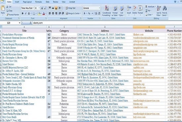
Task: Open the Name Box dropdown arrow
Action: pos(20,23)
